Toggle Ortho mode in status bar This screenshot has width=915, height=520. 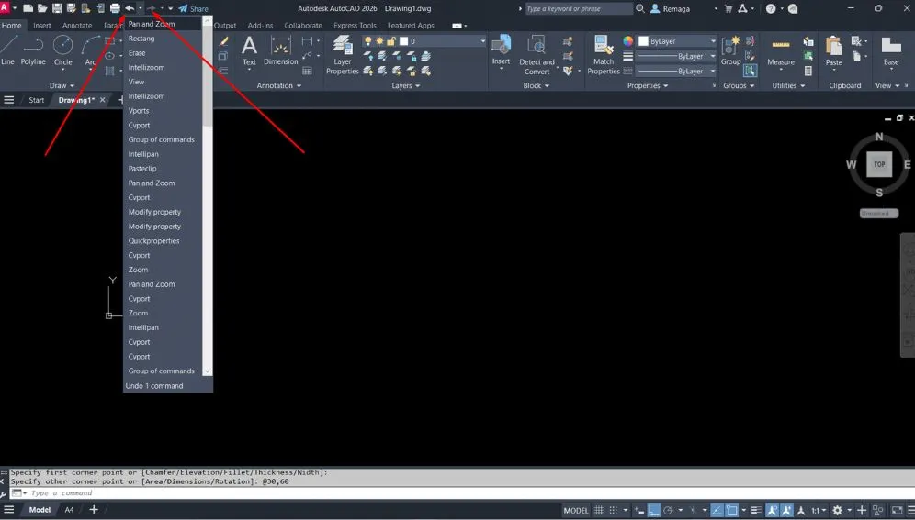pyautogui.click(x=653, y=510)
